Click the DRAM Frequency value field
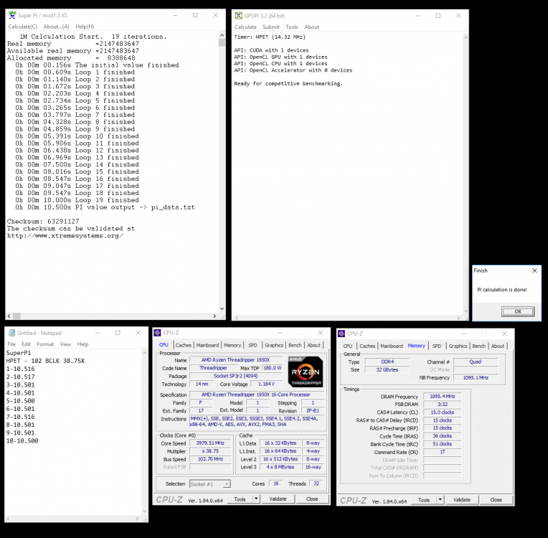 coord(443,397)
